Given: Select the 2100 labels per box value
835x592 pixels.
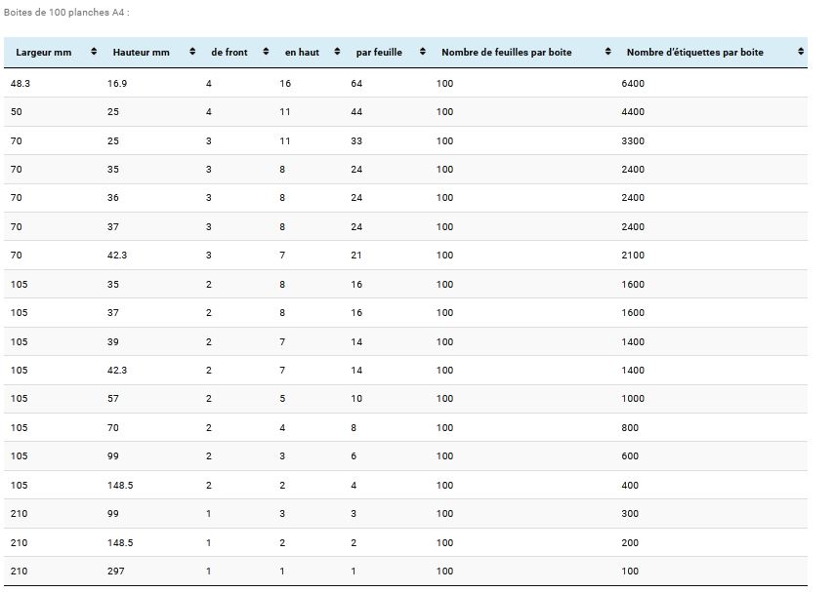Looking at the screenshot, I should point(633,256).
